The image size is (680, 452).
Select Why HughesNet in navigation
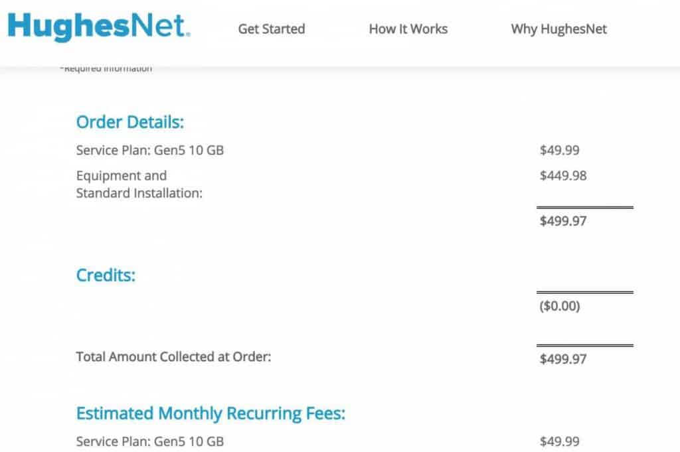(x=558, y=29)
